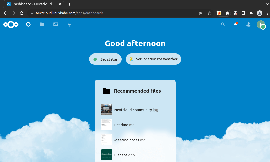
Task: Open the Files app icon
Action: click(42, 24)
